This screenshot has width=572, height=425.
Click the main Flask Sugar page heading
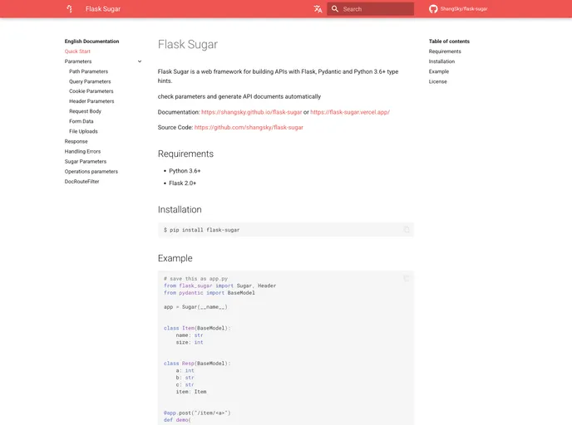pos(188,45)
